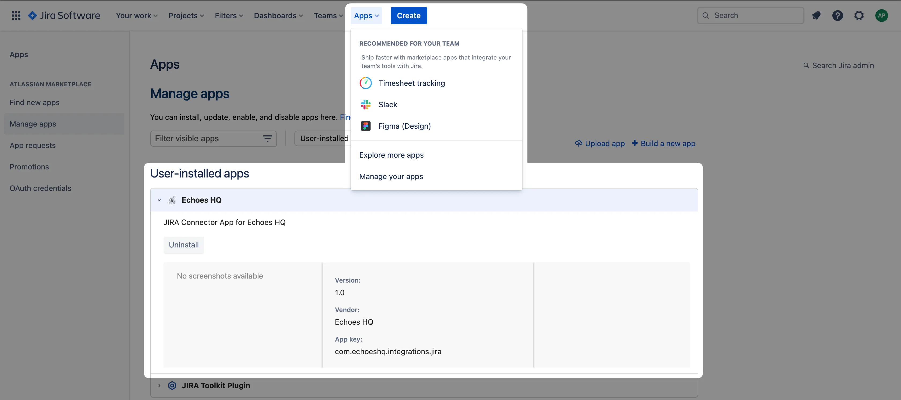Click the filter icon in Filter visible apps
Viewport: 901px width, 400px height.
267,138
